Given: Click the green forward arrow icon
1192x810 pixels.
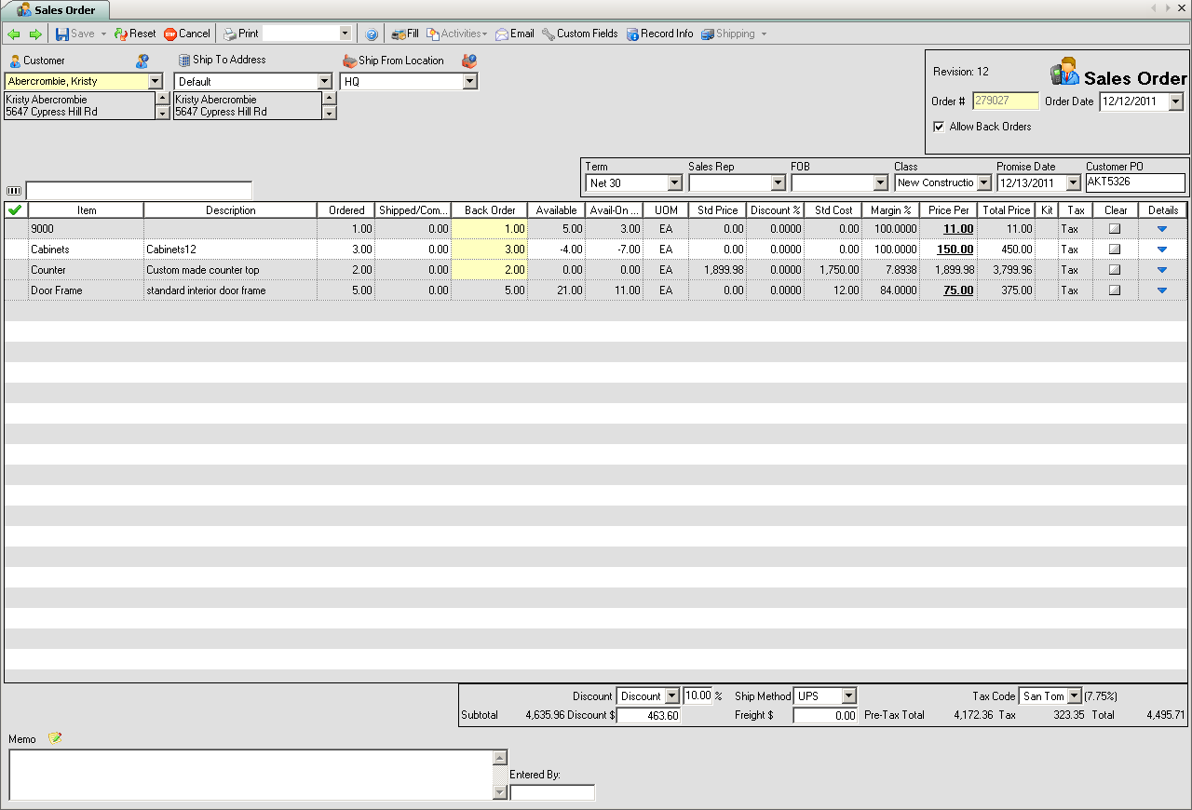Looking at the screenshot, I should [x=35, y=34].
